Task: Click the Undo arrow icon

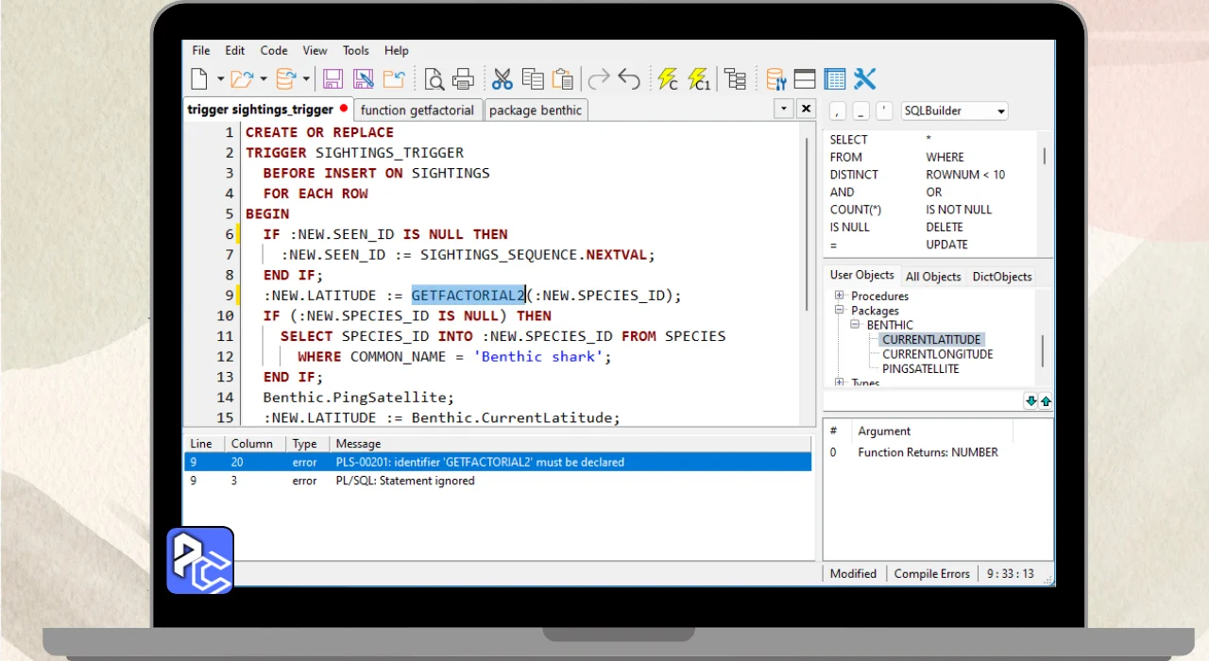Action: [629, 79]
